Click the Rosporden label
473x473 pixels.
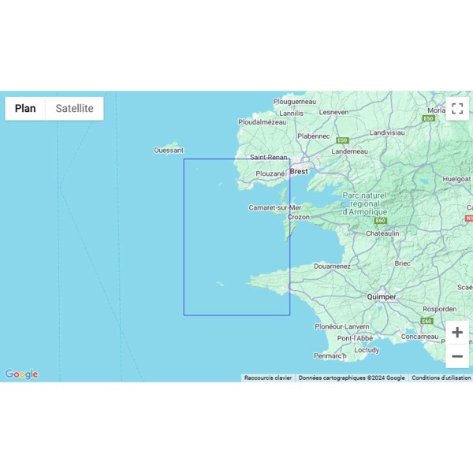tap(440, 309)
